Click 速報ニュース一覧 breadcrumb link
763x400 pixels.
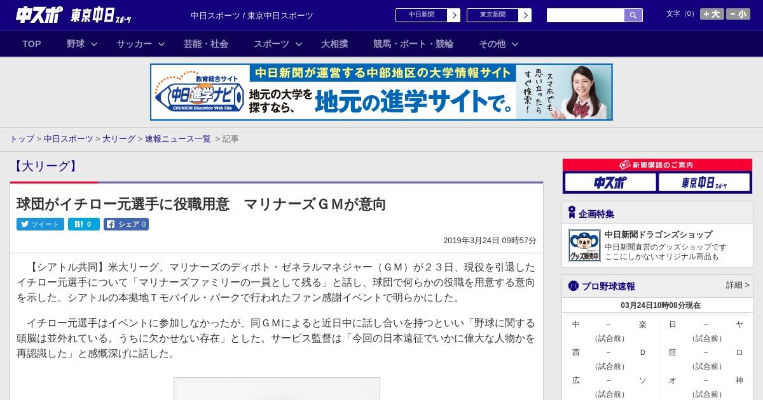coord(177,138)
